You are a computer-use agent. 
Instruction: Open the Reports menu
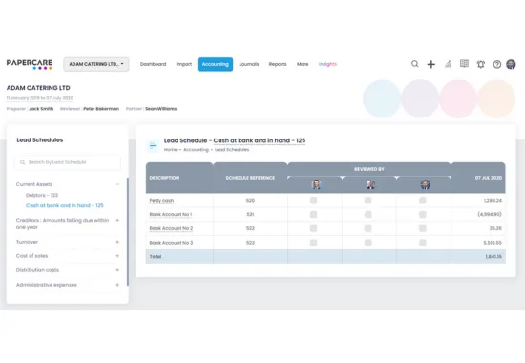[x=278, y=64]
